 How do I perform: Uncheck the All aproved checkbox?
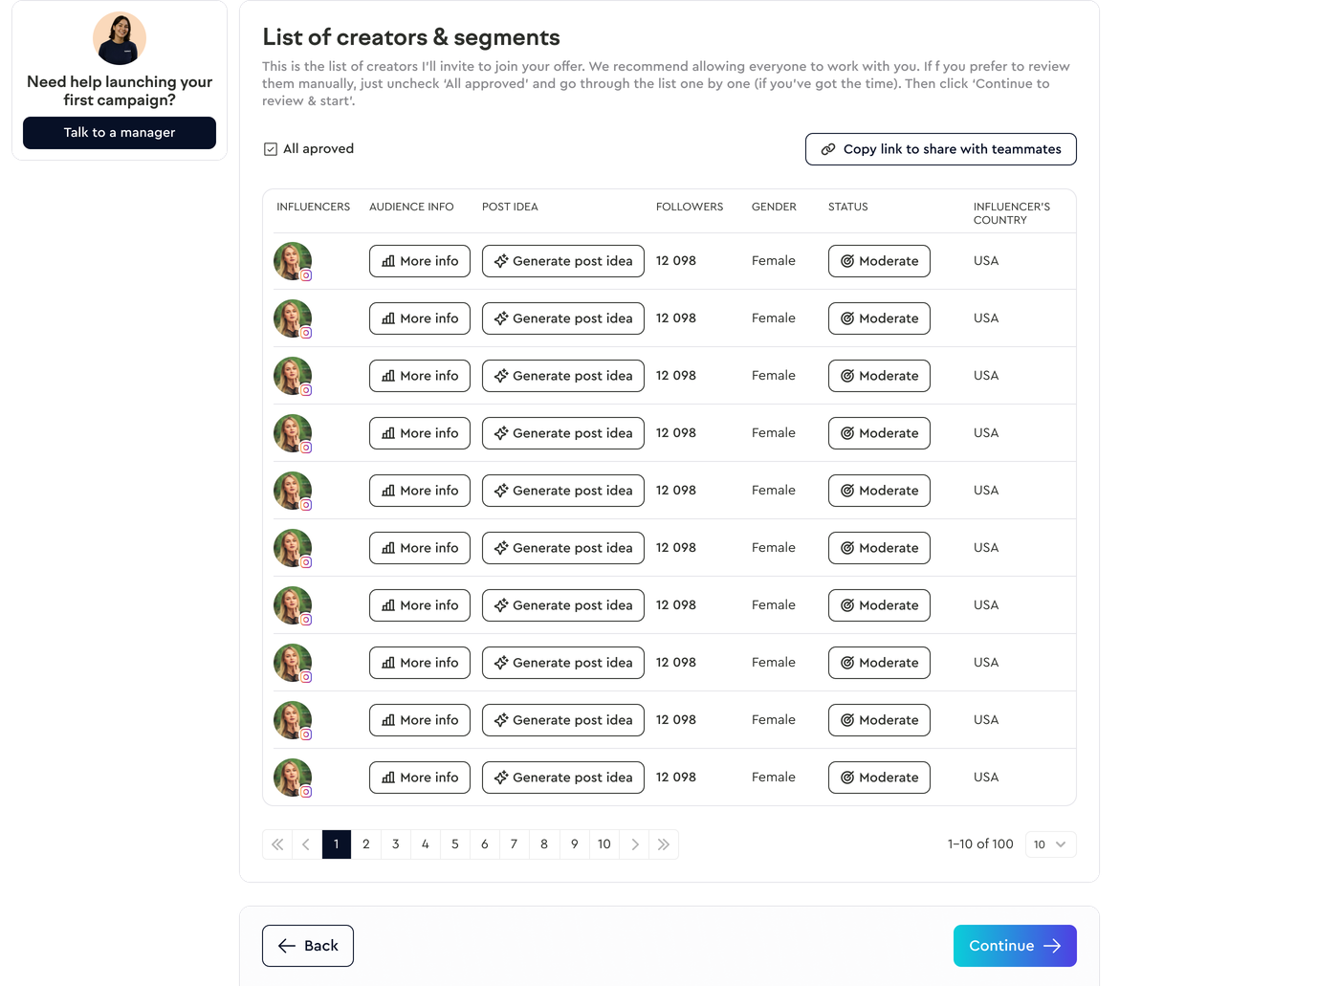pyautogui.click(x=269, y=148)
